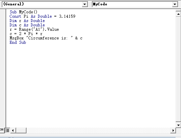Click the value 3.14159
181x138 pixels.
67,16
